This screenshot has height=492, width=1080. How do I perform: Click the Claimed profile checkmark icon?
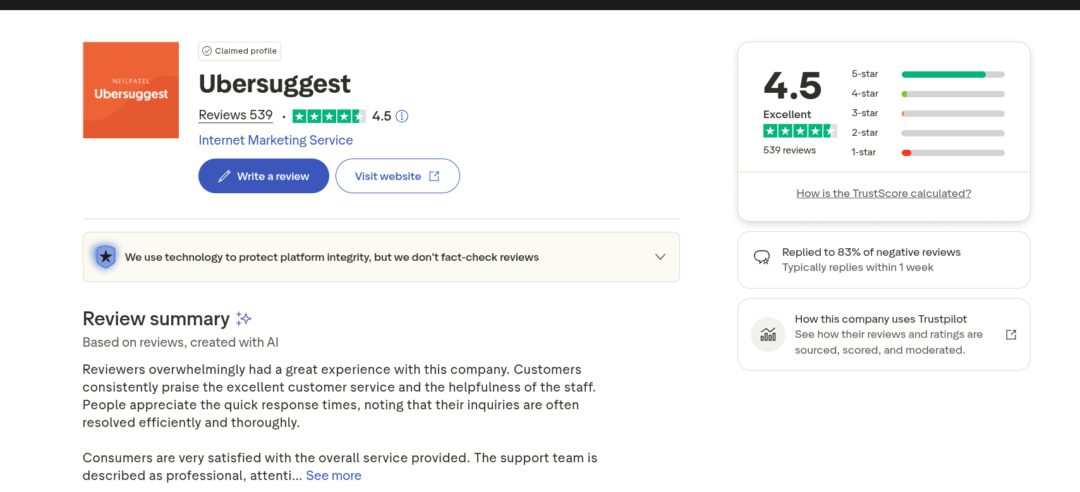tap(207, 51)
